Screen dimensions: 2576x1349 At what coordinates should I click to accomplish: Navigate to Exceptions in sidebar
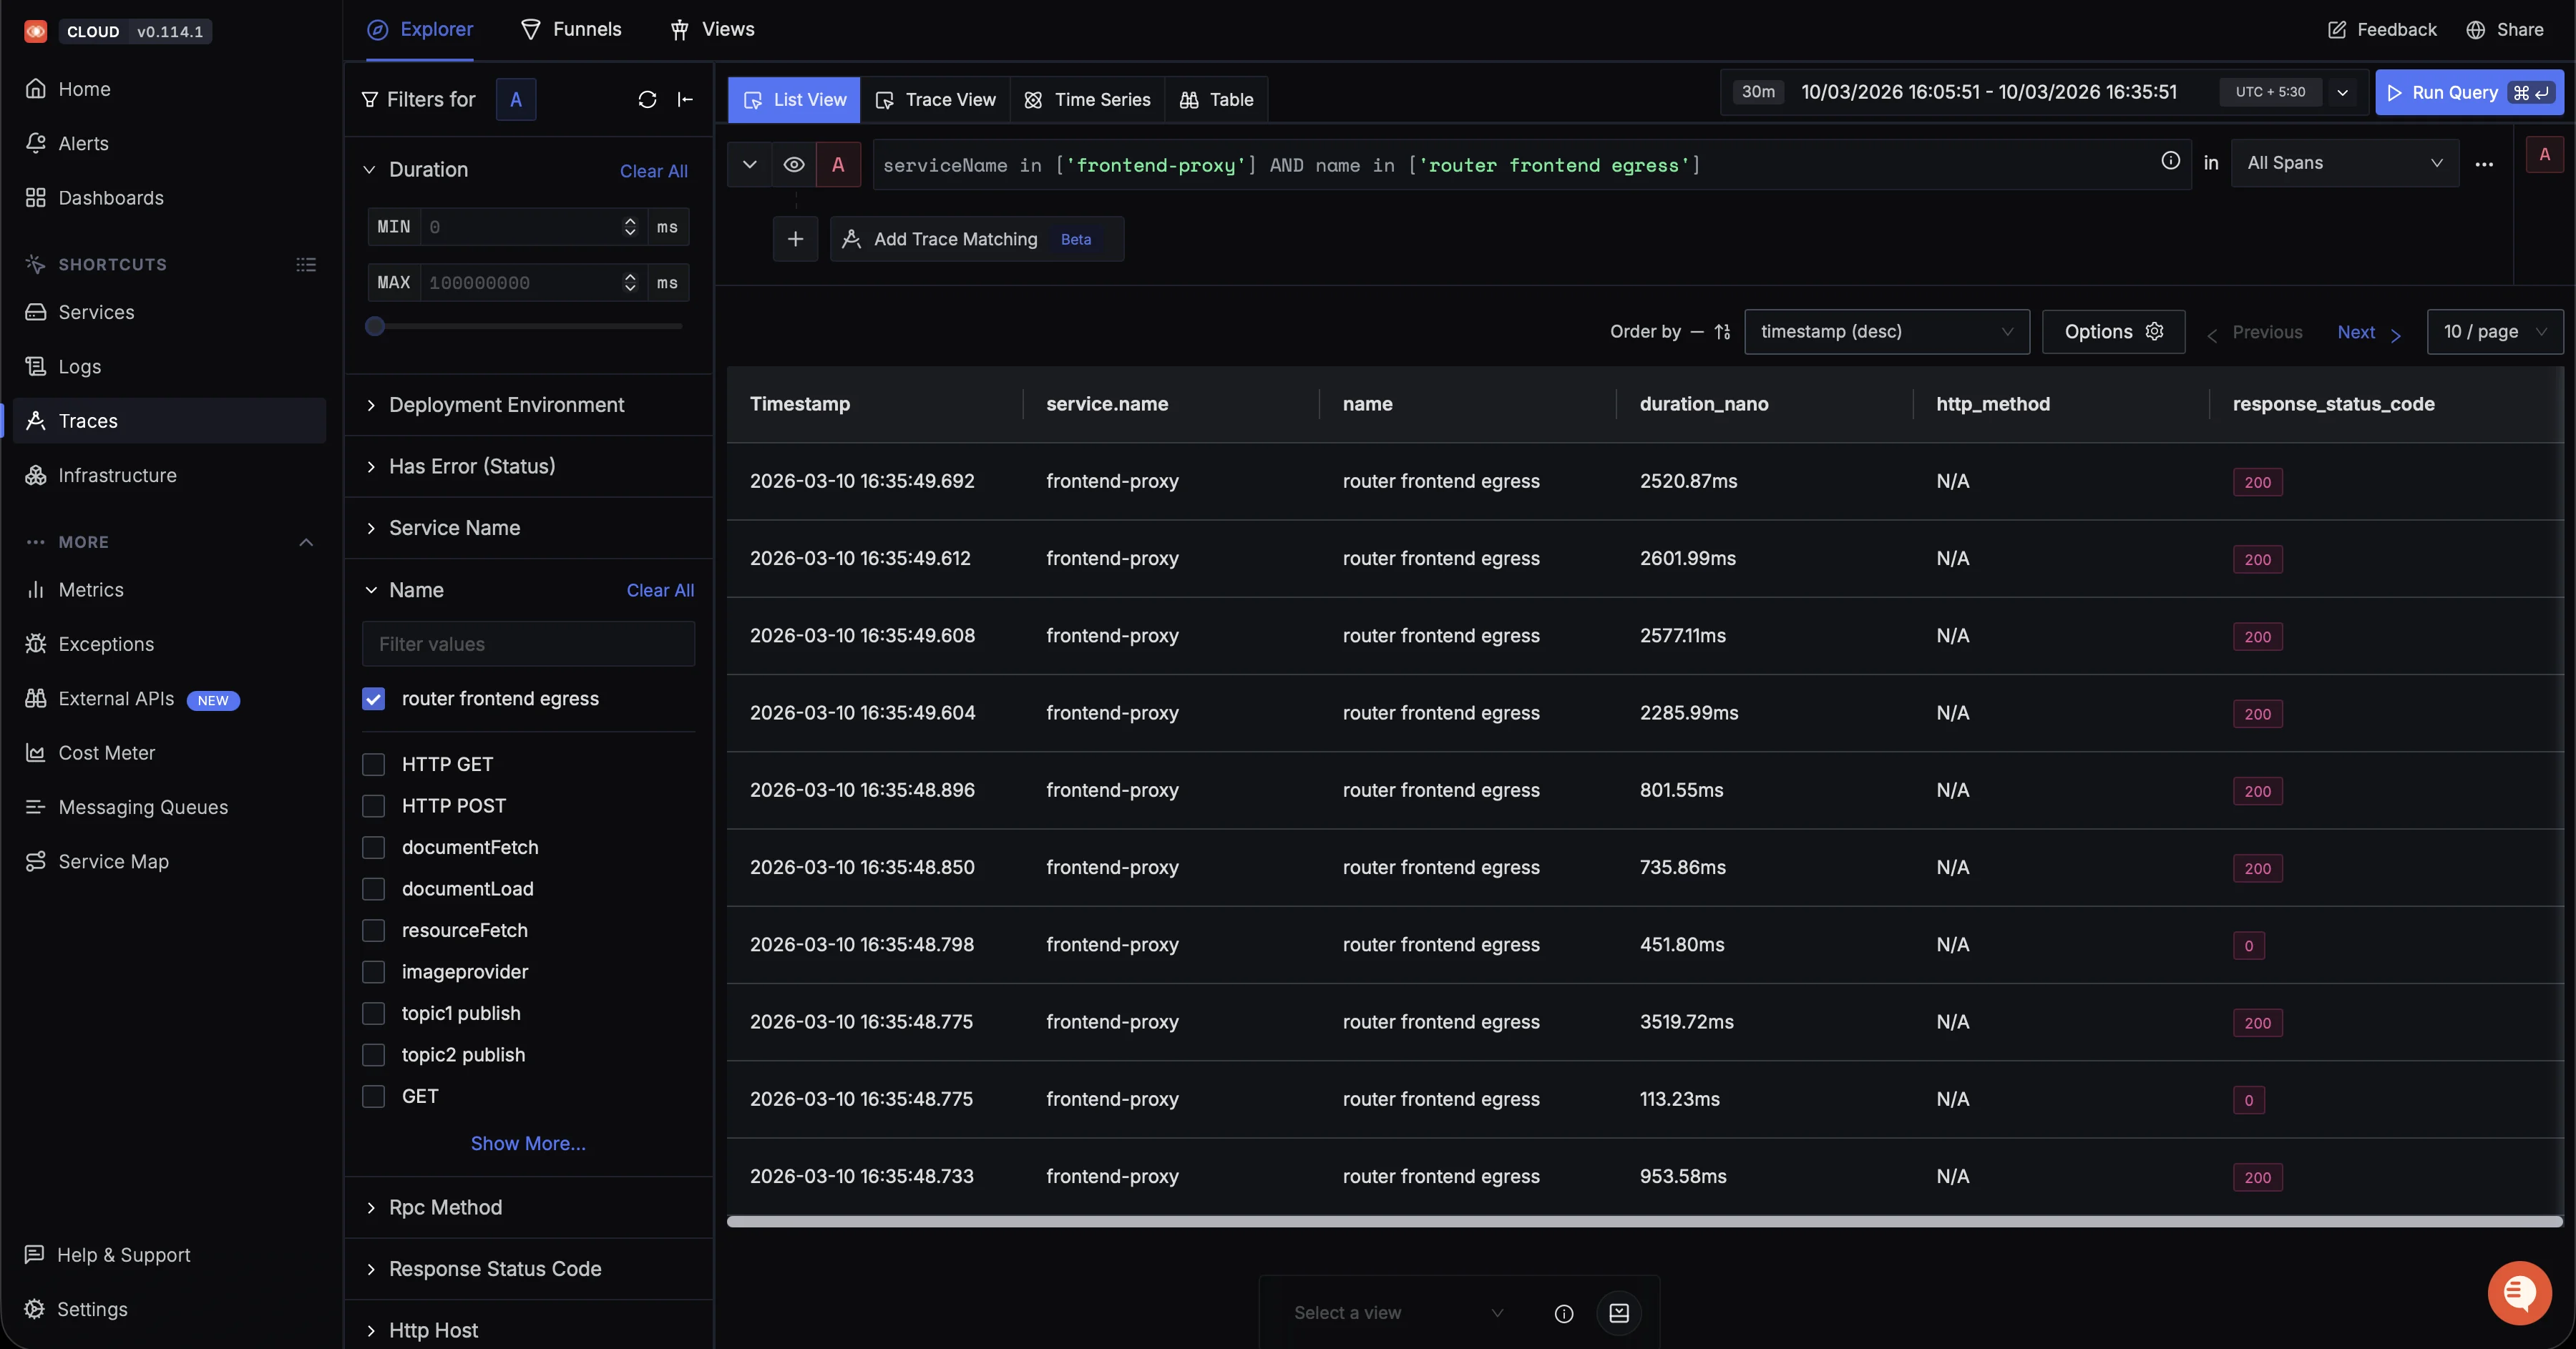point(107,644)
